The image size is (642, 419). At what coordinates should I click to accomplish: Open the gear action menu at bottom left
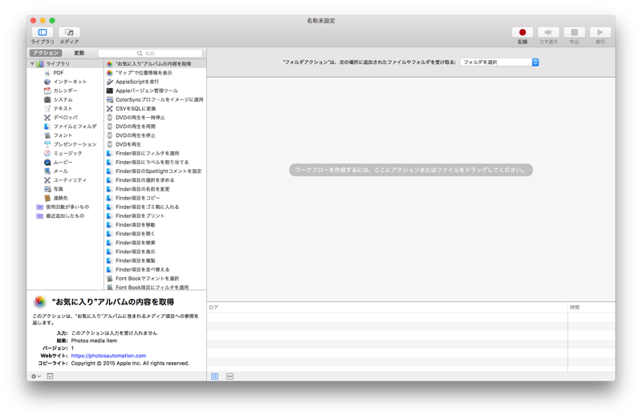[x=36, y=376]
